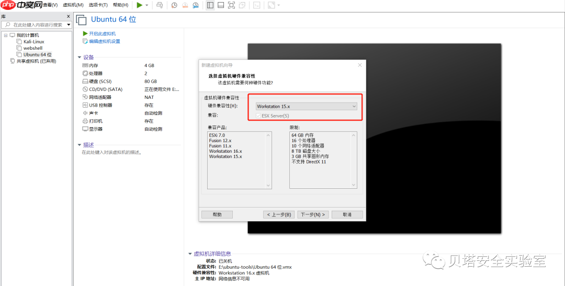Click the CD/DVD (SATA) device icon

coord(85,89)
